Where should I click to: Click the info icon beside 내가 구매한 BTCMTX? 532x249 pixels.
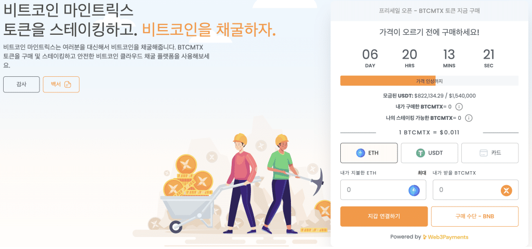click(x=459, y=107)
